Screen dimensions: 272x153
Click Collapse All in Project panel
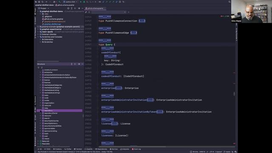click(x=75, y=8)
